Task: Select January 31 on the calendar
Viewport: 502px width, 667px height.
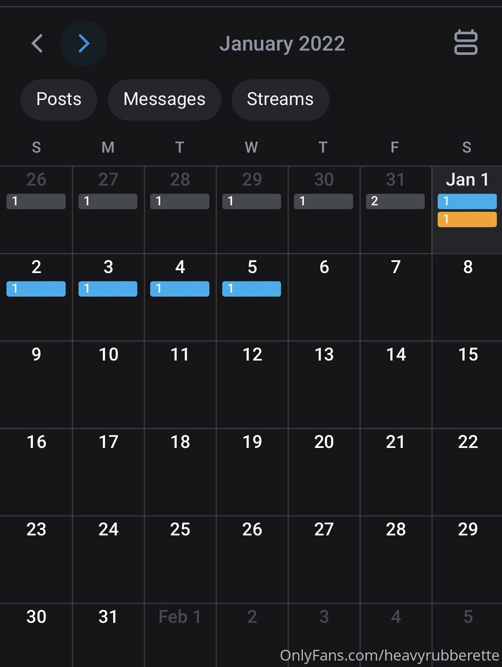Action: pyautogui.click(x=108, y=635)
